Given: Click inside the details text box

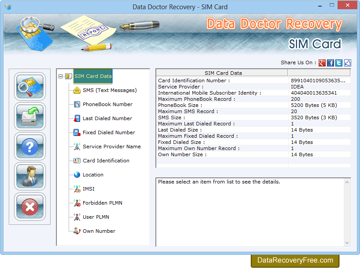Looking at the screenshot, I should coord(250,212).
